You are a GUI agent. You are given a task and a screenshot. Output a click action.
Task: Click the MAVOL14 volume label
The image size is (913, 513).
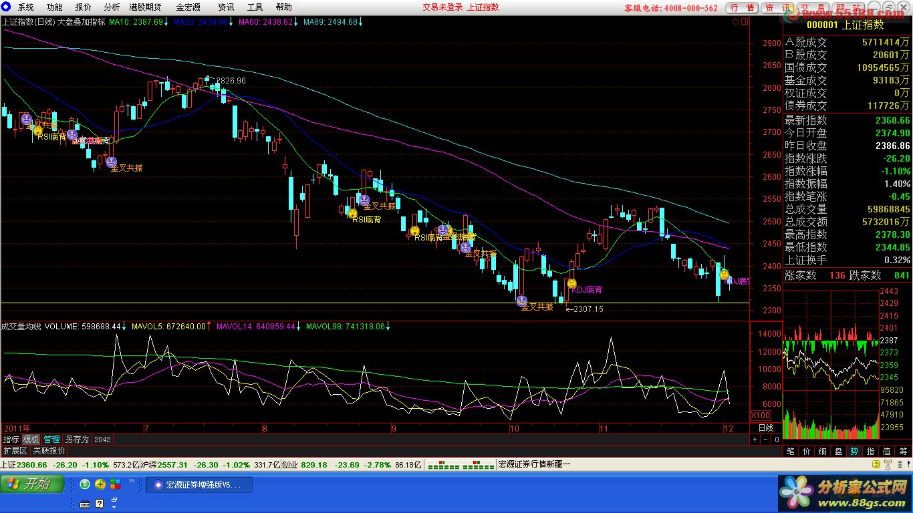pyautogui.click(x=257, y=327)
